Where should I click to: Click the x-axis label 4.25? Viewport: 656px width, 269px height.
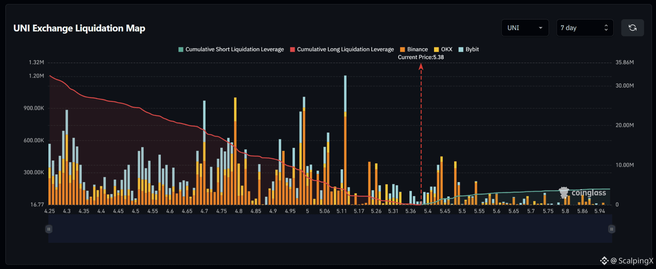(x=50, y=211)
